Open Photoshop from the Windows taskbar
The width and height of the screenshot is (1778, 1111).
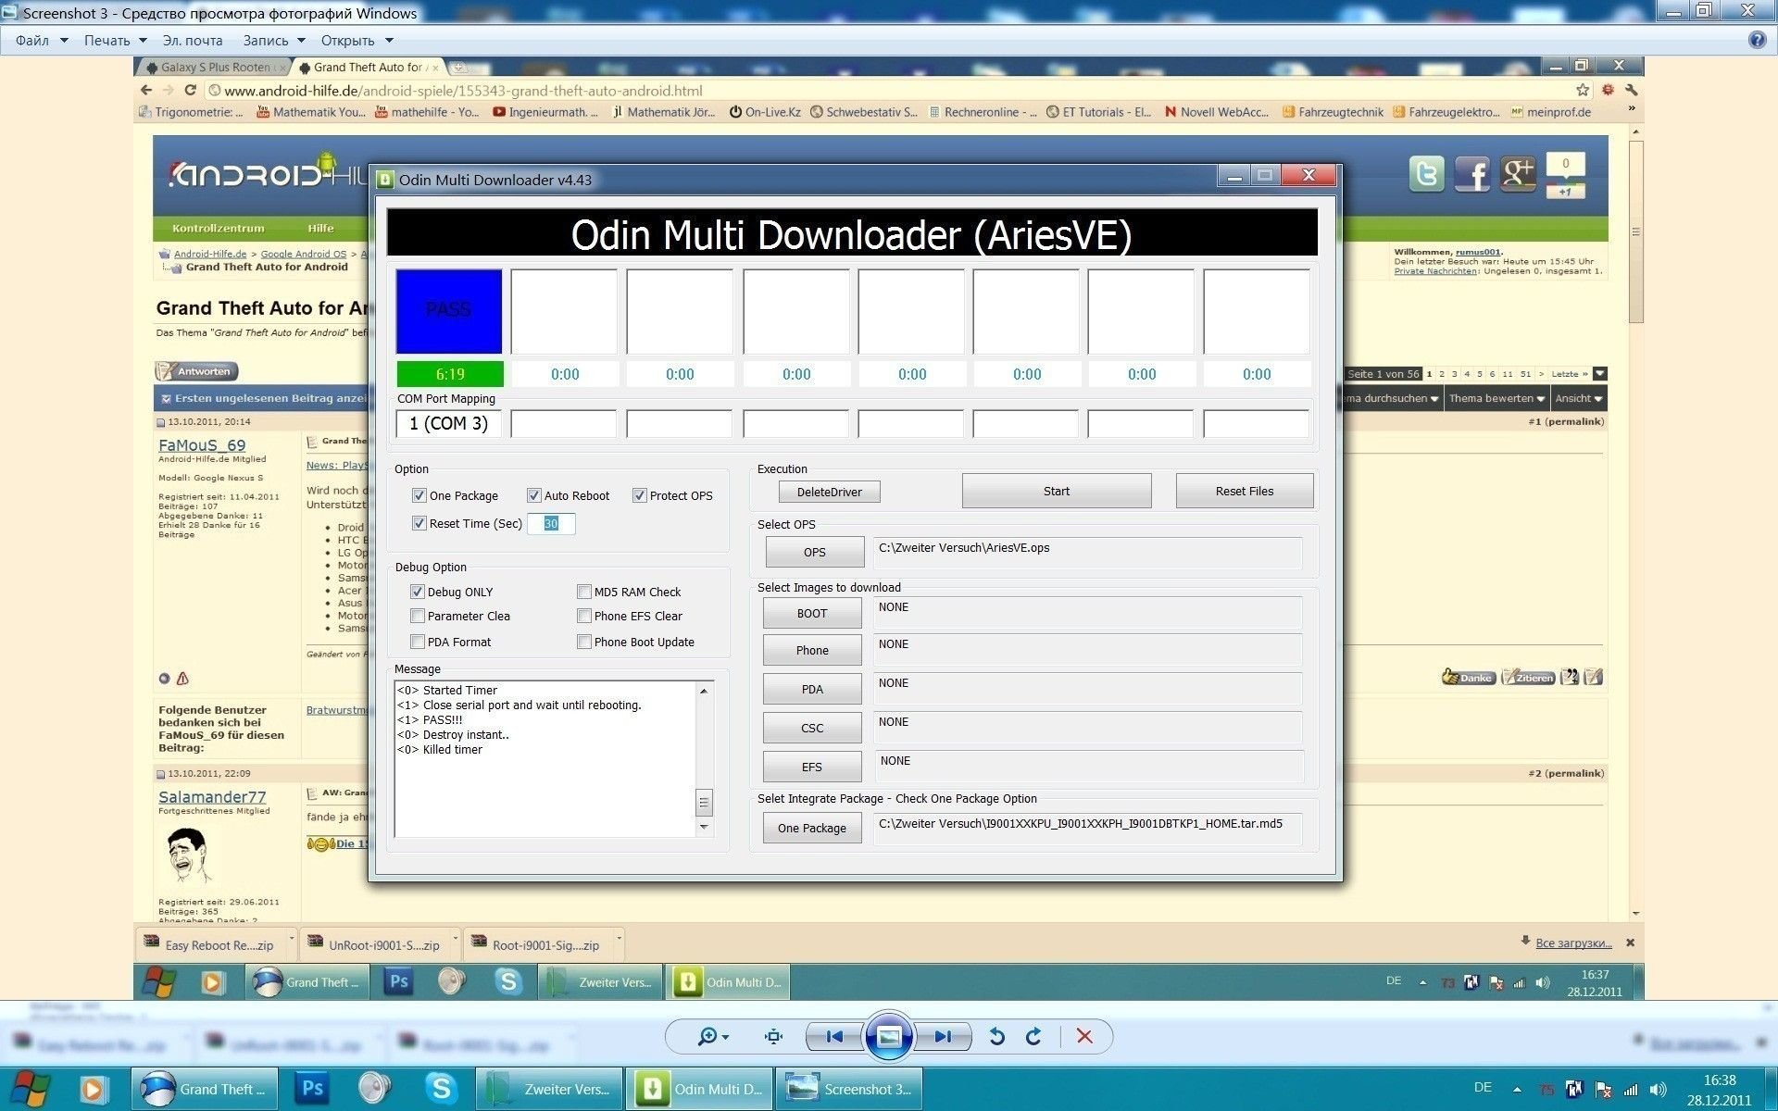(313, 1089)
